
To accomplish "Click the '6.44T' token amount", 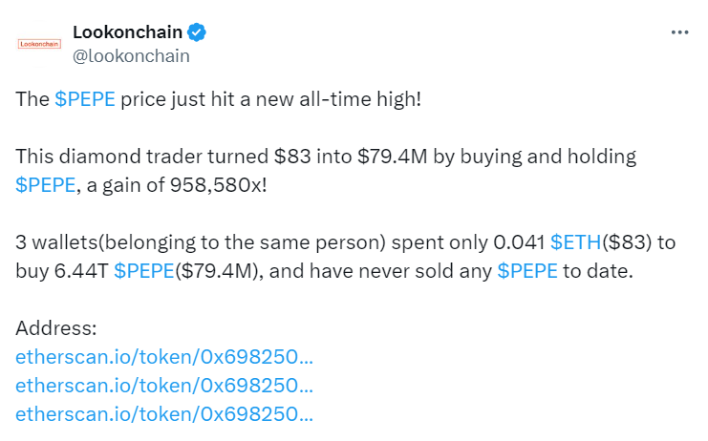I will click(81, 271).
